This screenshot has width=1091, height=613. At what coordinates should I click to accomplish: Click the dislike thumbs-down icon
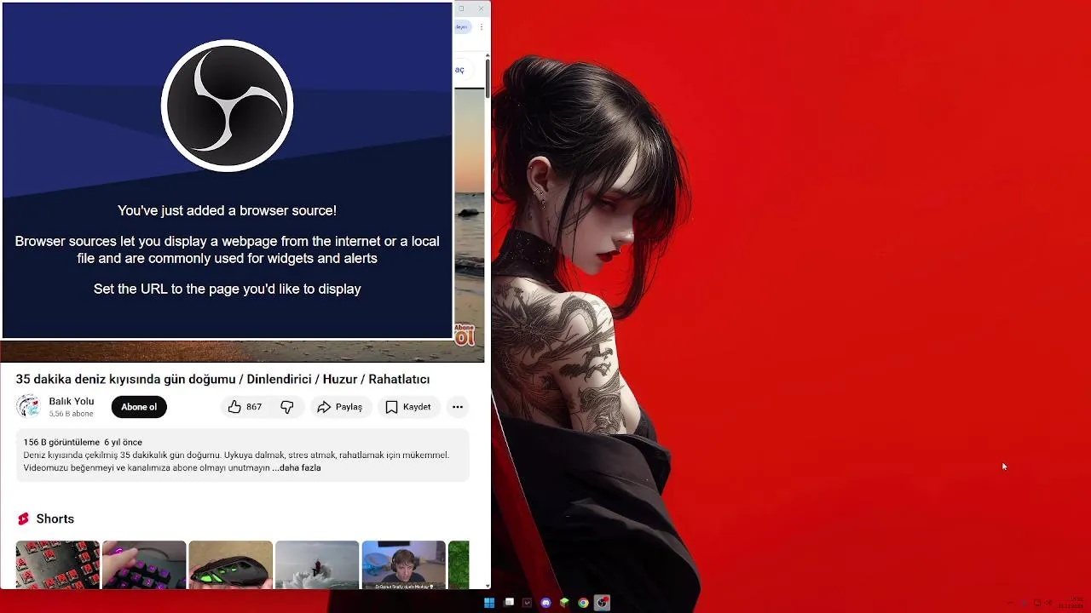point(287,407)
